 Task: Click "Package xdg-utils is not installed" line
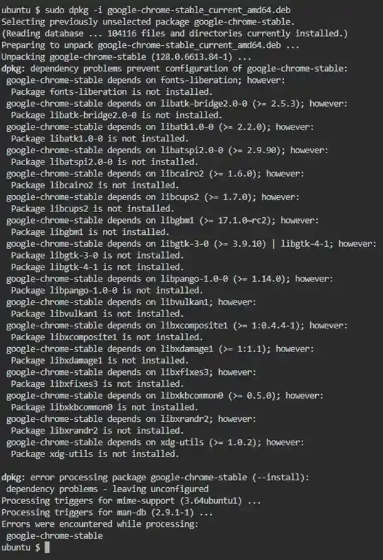pos(95,454)
